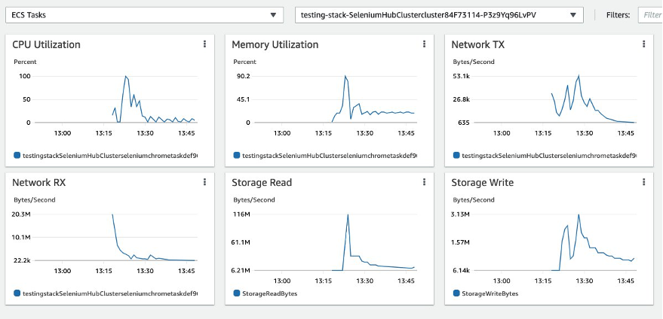The width and height of the screenshot is (663, 319).
Task: Open the ECS Tasks resource type dropdown
Action: point(144,15)
